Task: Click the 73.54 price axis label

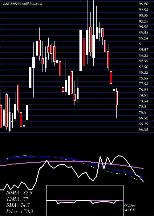Action: tap(144, 101)
